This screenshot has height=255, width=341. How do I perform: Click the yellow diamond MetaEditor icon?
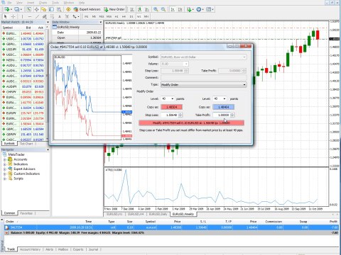point(68,9)
